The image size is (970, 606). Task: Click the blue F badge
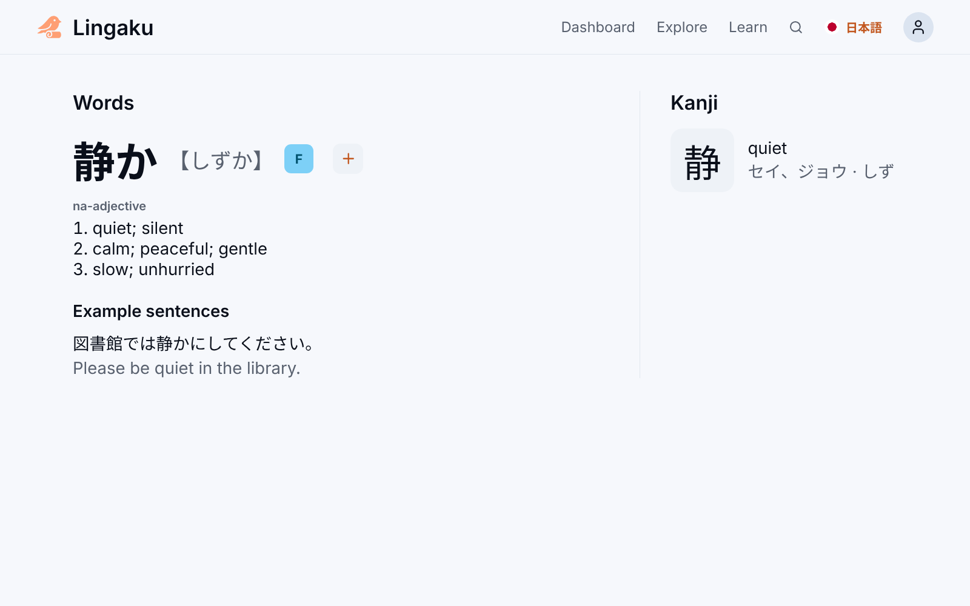click(299, 159)
